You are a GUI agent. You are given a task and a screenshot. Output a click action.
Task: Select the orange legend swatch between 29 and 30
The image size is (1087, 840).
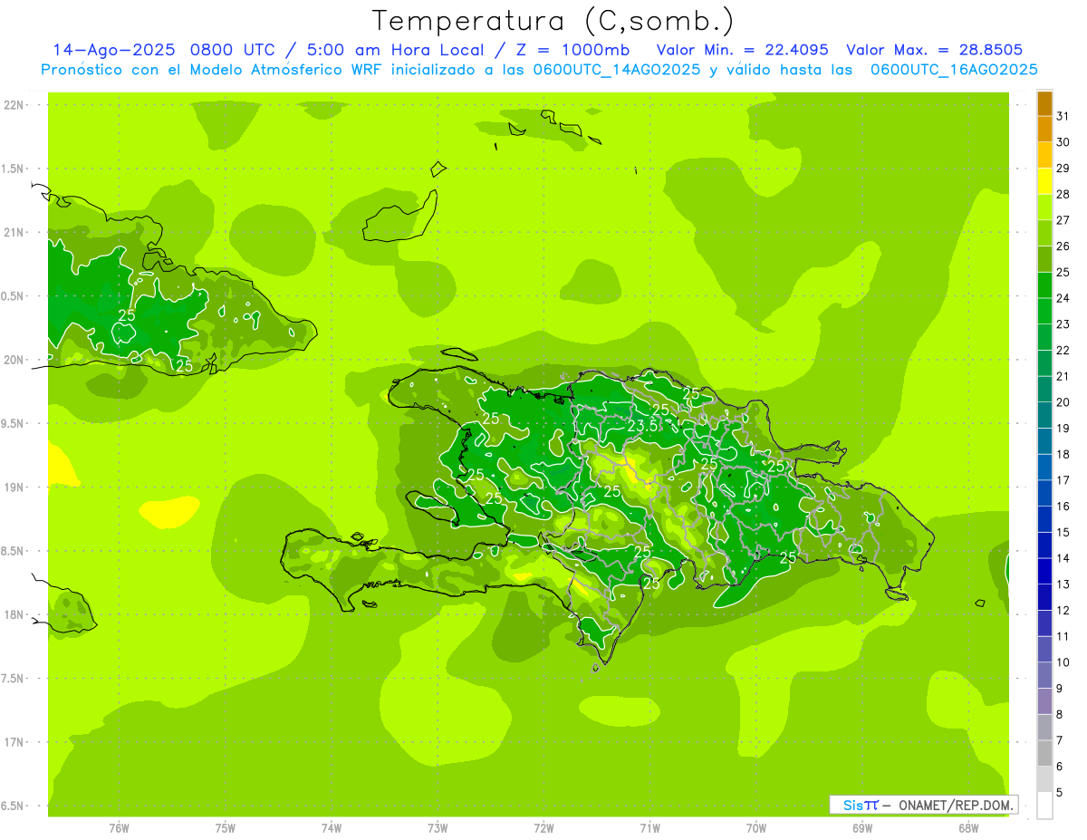tap(1044, 155)
